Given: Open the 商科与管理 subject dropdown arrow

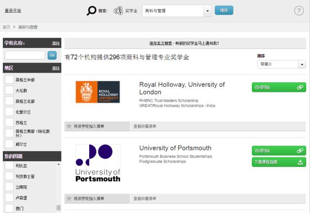Looking at the screenshot, I should 207,11.
